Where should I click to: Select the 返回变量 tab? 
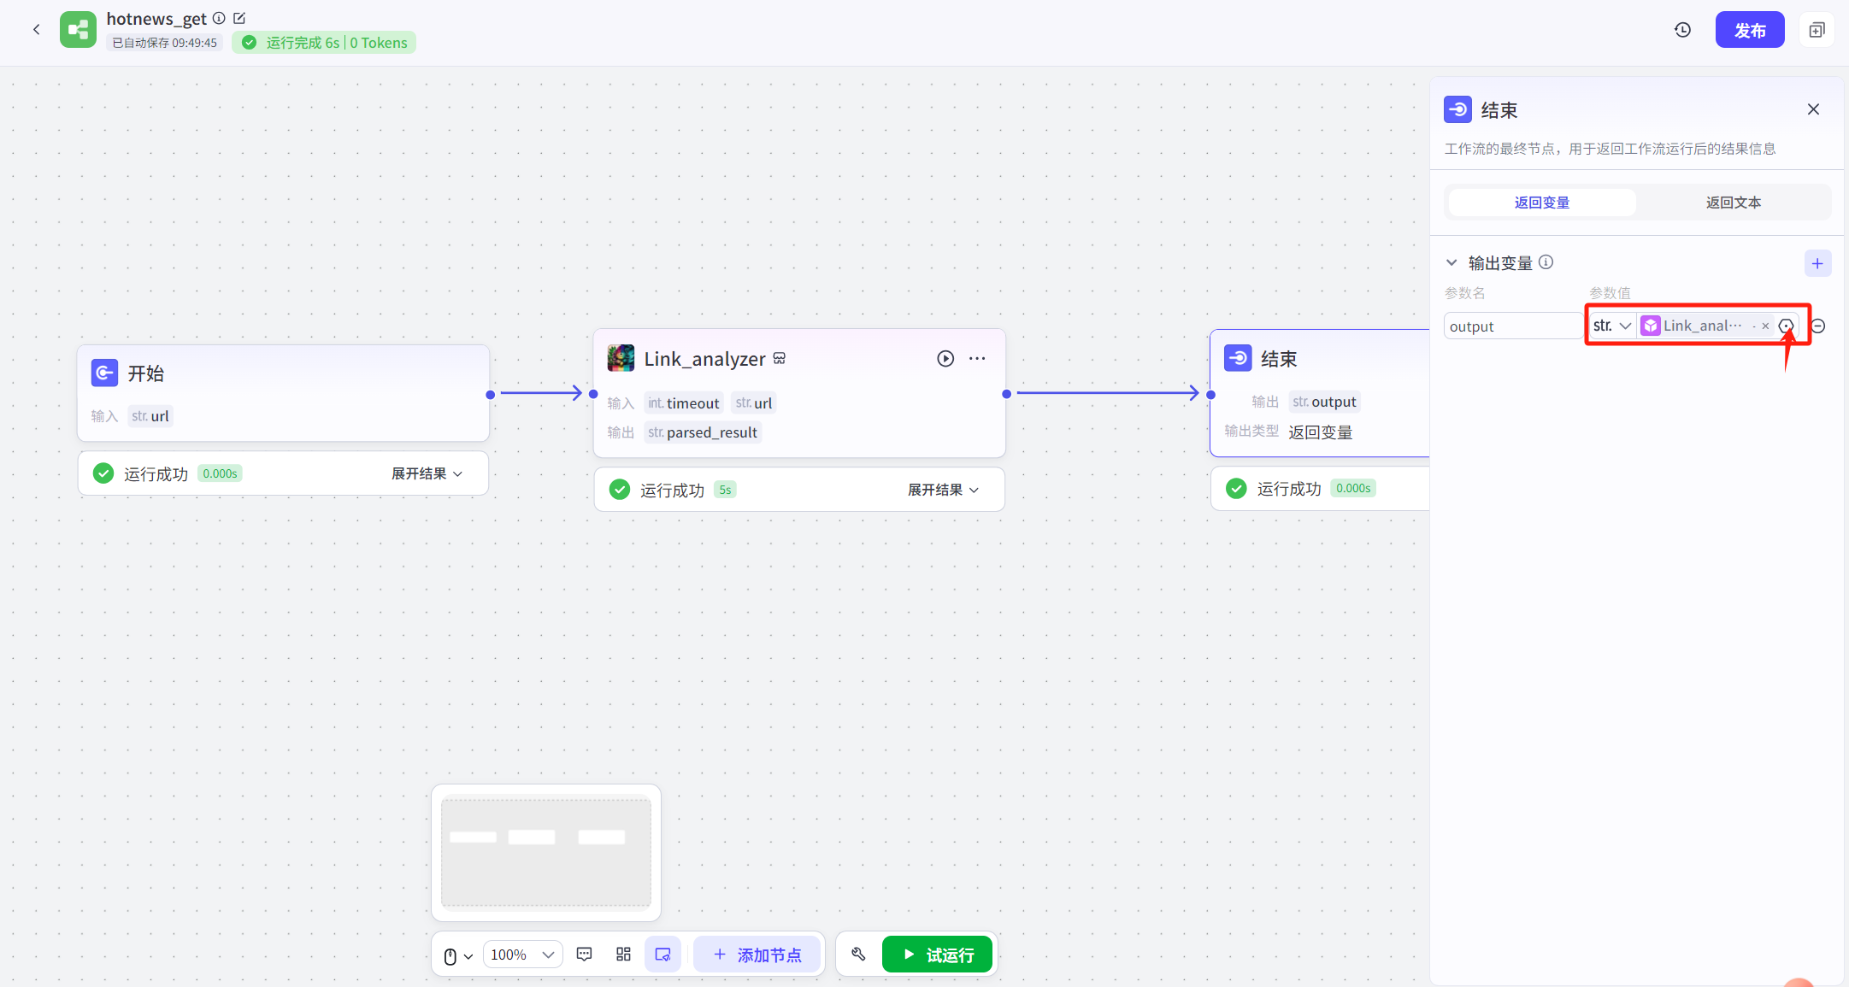pos(1541,203)
